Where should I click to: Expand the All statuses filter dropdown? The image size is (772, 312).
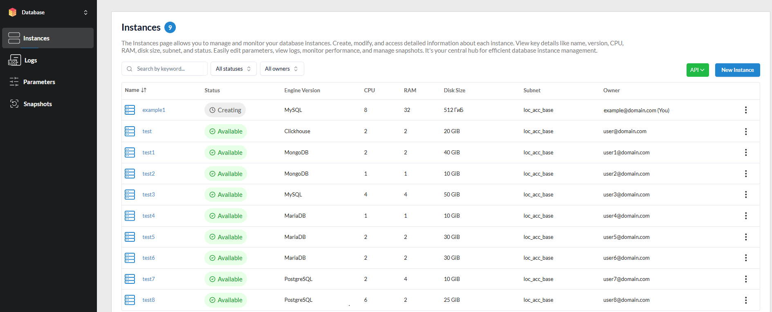click(x=233, y=69)
